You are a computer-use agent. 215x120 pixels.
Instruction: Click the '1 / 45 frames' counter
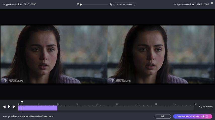pos(206,107)
